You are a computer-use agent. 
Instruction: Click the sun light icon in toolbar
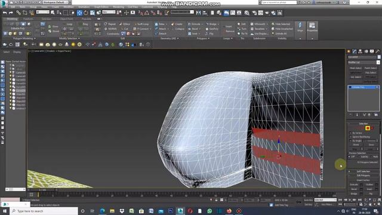(73, 45)
